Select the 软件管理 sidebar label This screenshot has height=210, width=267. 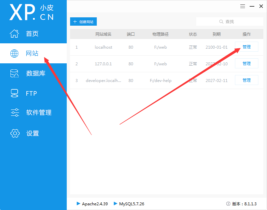pos(39,113)
